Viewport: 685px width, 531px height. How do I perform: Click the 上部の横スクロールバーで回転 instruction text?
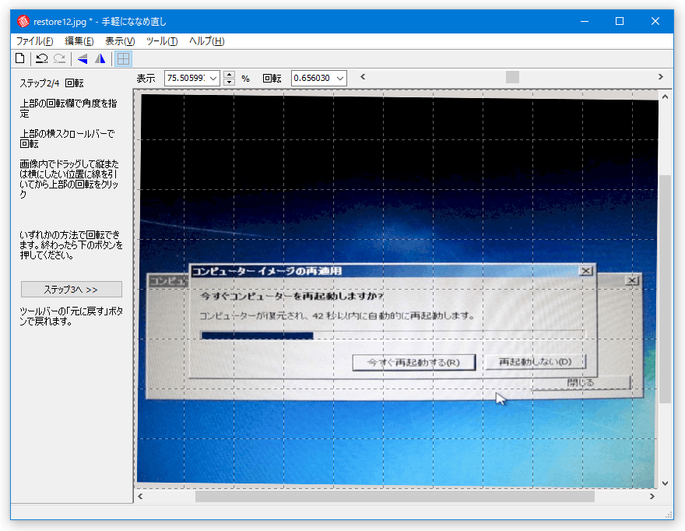(67, 139)
